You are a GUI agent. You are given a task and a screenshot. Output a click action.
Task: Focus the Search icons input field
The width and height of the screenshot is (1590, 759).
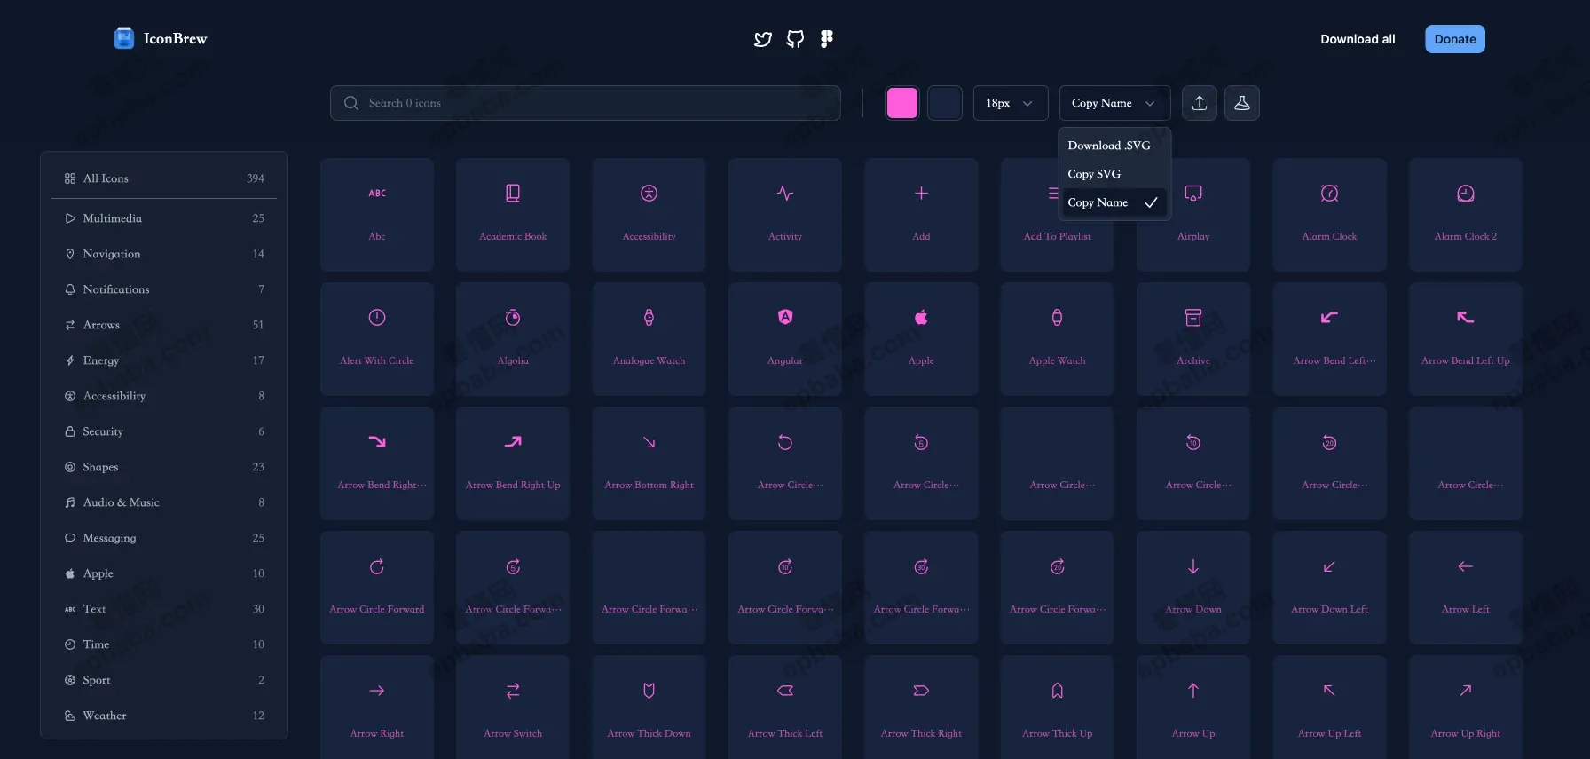pyautogui.click(x=586, y=103)
